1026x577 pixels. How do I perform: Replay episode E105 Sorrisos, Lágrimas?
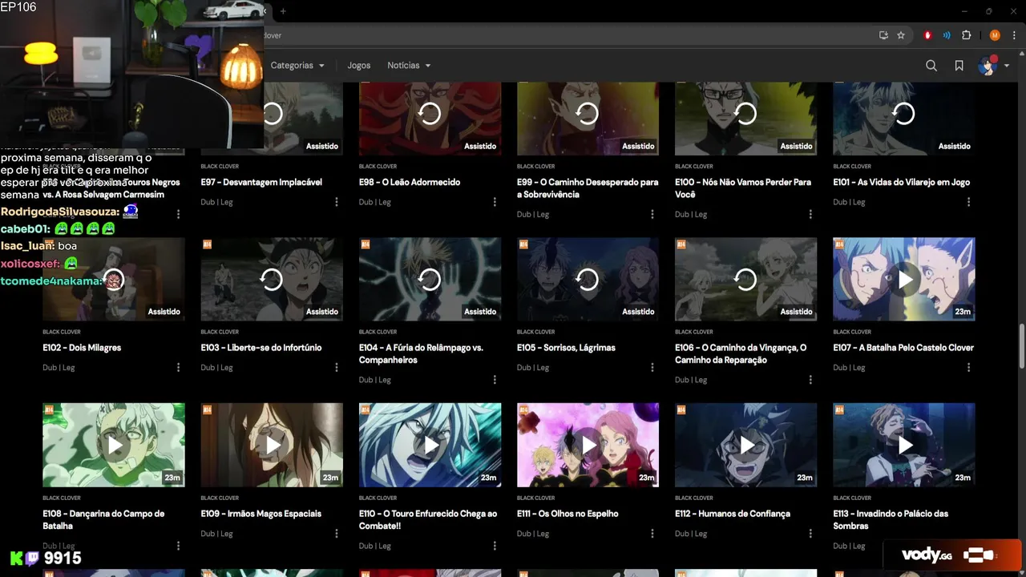[588, 279]
